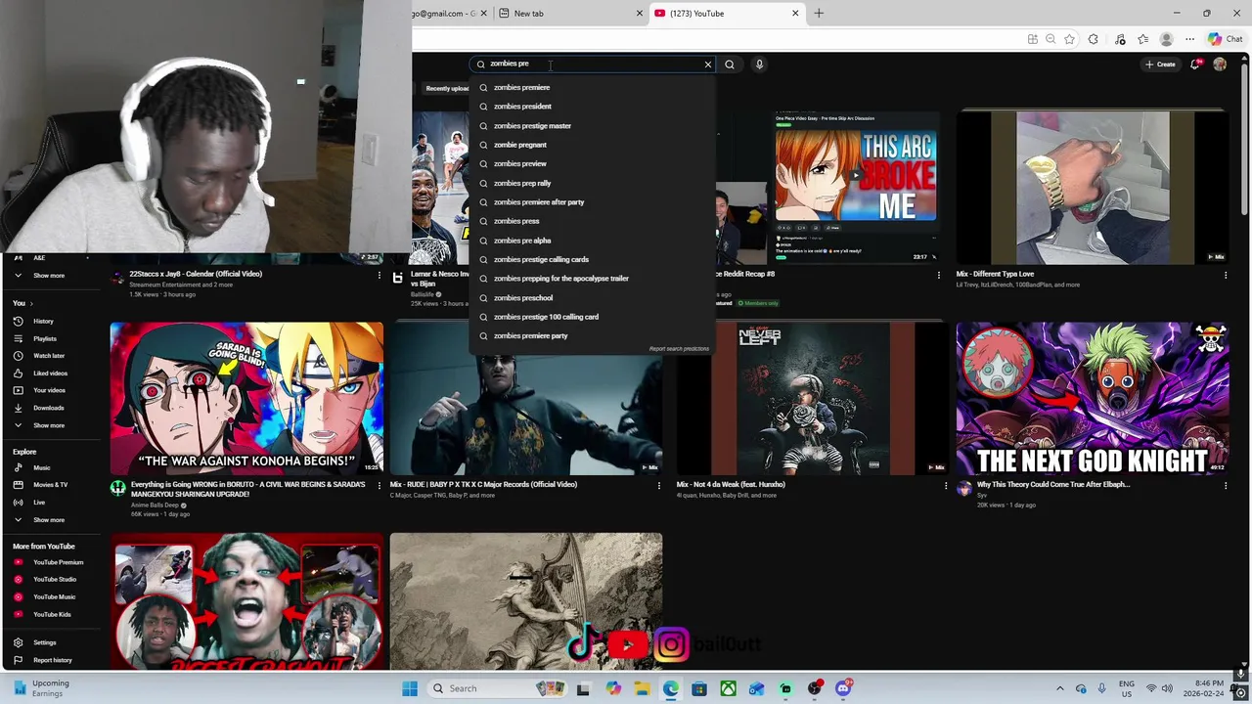Open 'The Next God Knight' video thumbnail
Screen dimensions: 1252x704
coord(1093,399)
